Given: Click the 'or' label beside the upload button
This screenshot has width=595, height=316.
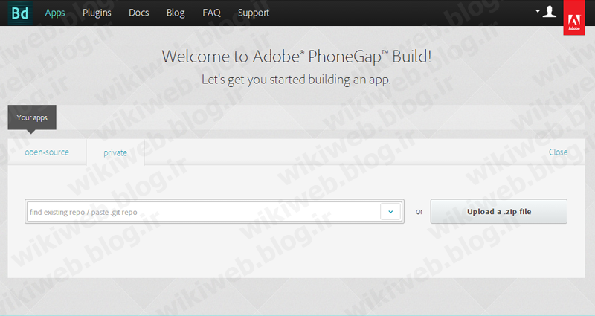Looking at the screenshot, I should coord(419,212).
